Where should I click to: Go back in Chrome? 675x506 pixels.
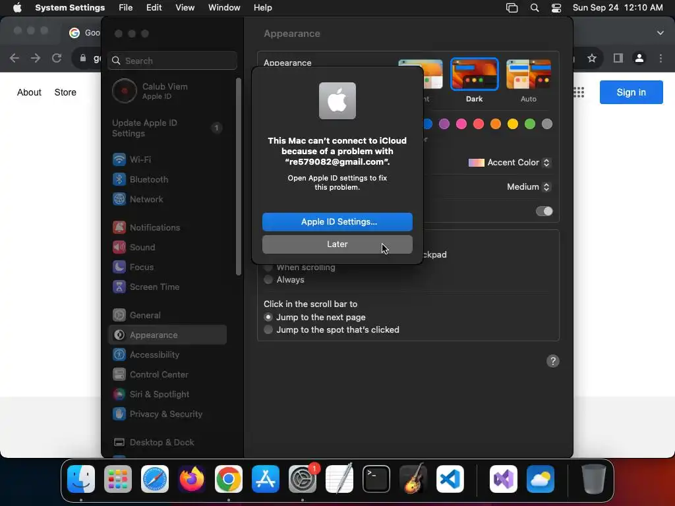[15, 58]
